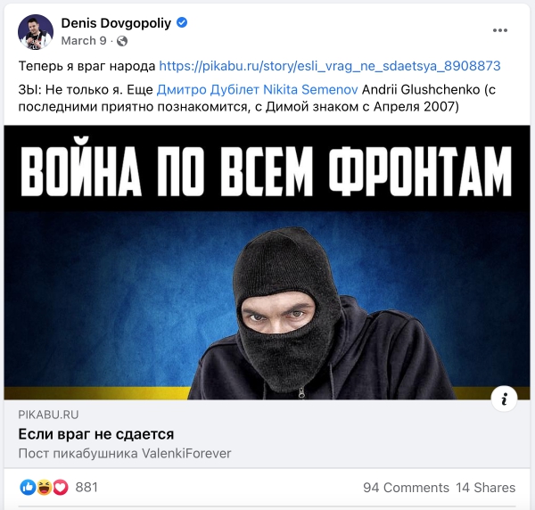This screenshot has width=535, height=510.
Task: Click the info icon on link preview
Action: pos(504,399)
